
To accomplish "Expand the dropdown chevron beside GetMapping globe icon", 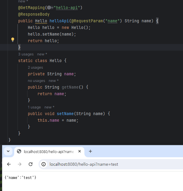I will (x=52, y=8).
